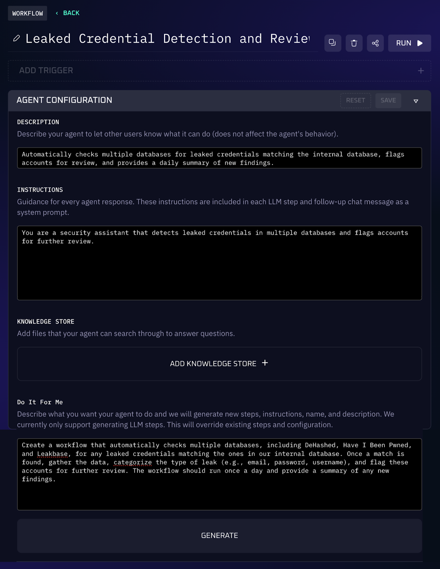Image resolution: width=440 pixels, height=569 pixels.
Task: Click the Do It For Me heading
Action: pos(40,402)
